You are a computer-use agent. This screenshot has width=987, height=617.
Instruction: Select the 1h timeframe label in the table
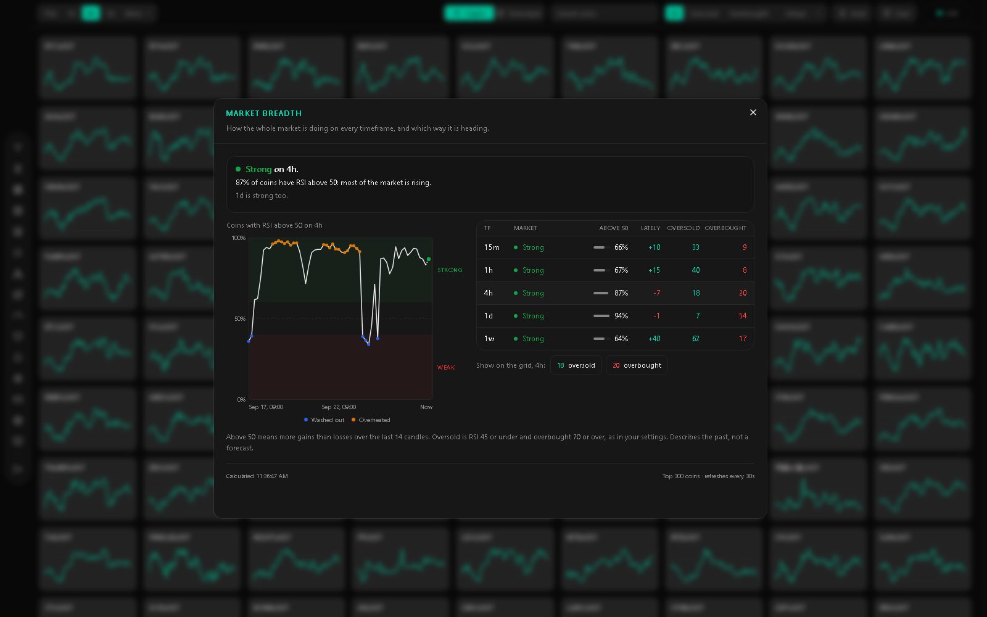tap(489, 270)
